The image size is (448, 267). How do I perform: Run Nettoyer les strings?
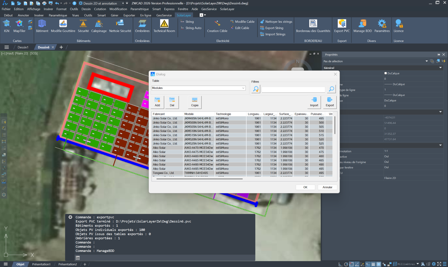click(276, 22)
